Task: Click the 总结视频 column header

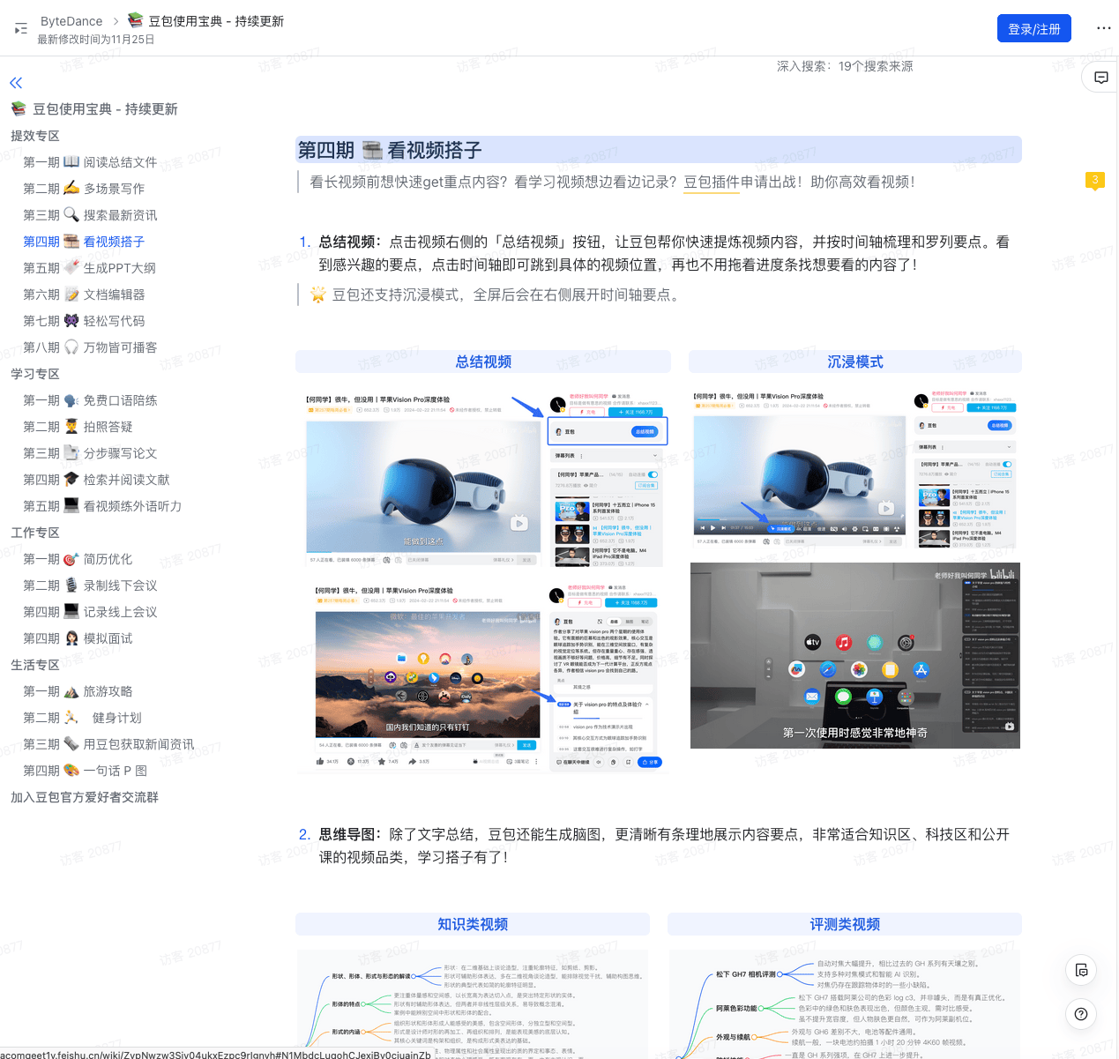Action: pyautogui.click(x=483, y=362)
